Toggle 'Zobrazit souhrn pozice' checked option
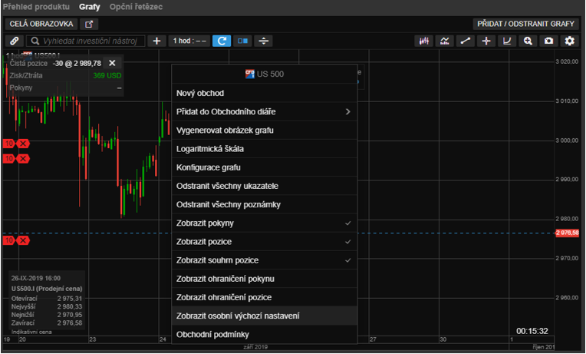 pos(264,260)
